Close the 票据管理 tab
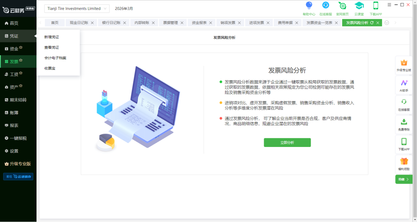Image resolution: width=417 pixels, height=222 pixels. pyautogui.click(x=182, y=23)
